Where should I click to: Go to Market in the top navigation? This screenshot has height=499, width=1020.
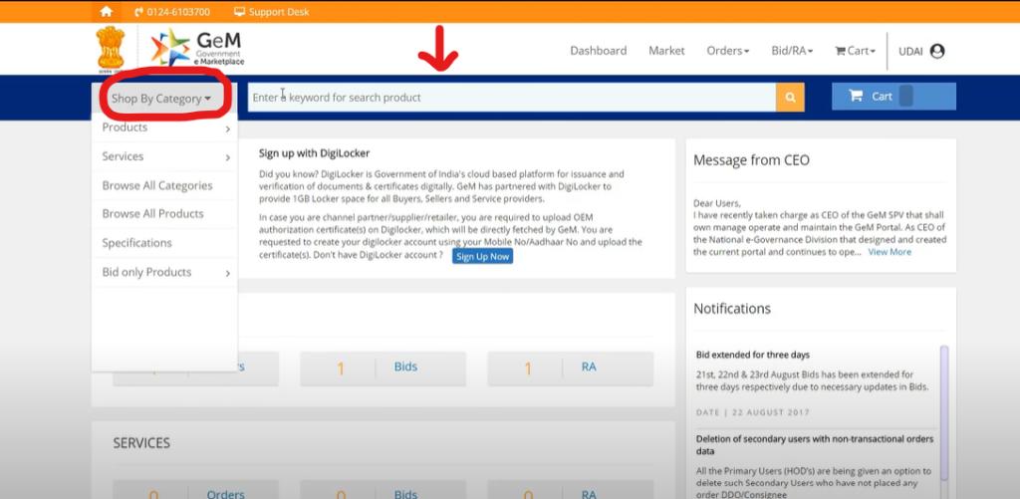click(x=666, y=51)
